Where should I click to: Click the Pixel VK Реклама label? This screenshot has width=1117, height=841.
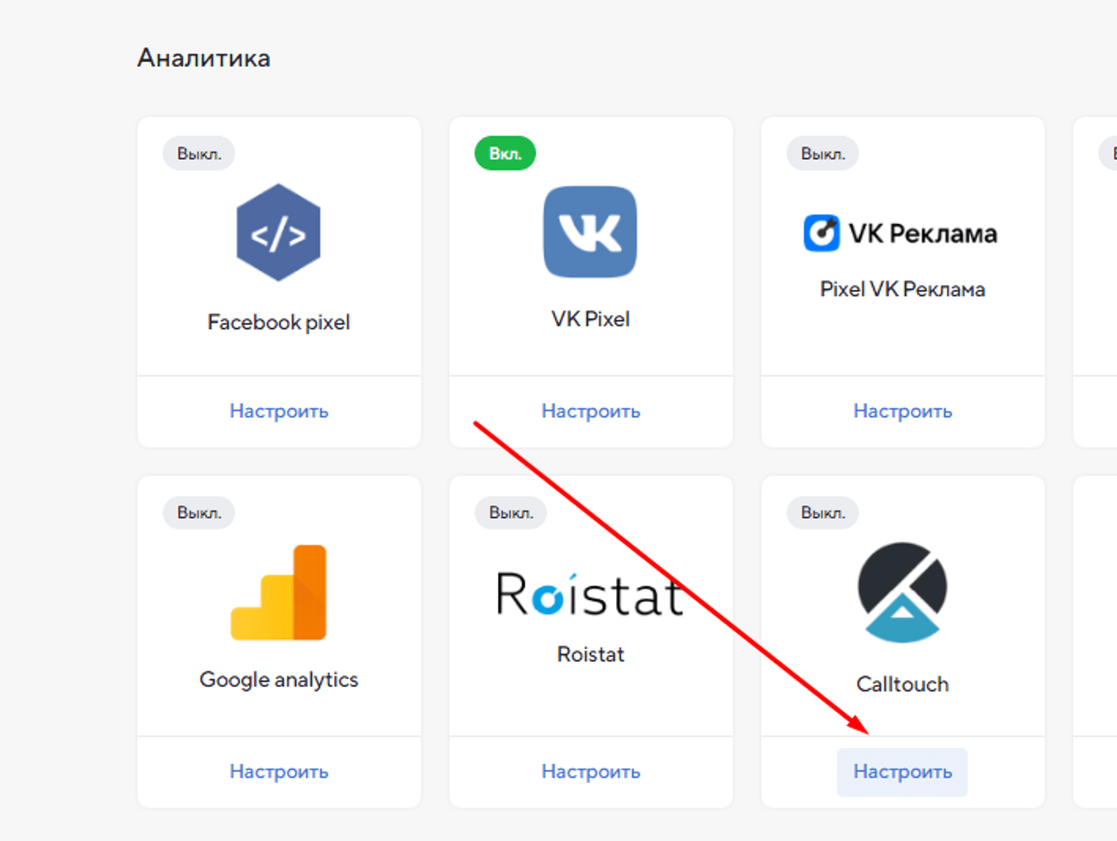pyautogui.click(x=902, y=289)
